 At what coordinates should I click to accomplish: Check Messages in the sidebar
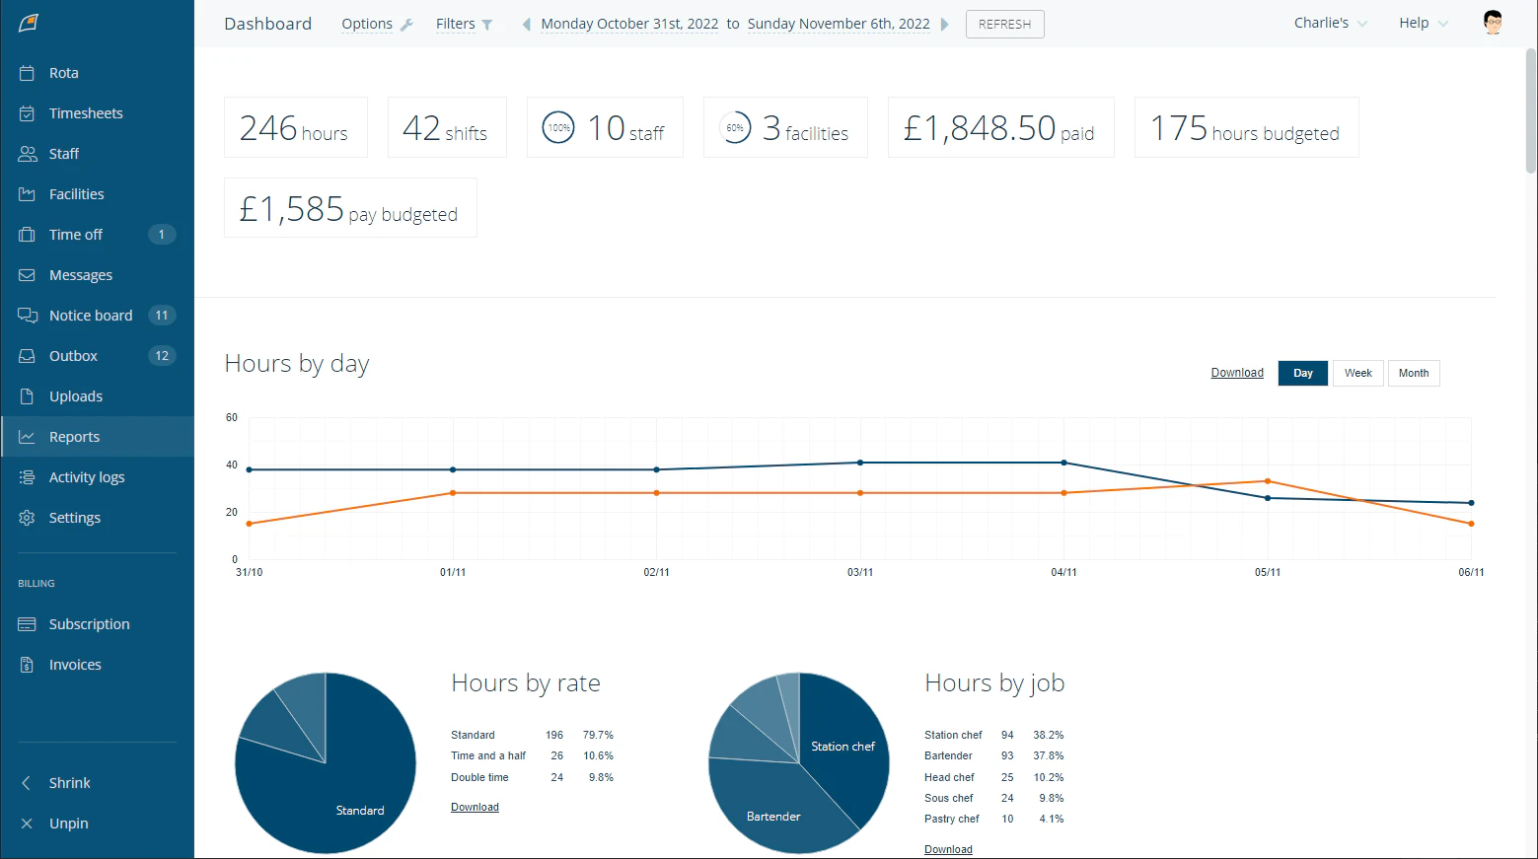pyautogui.click(x=81, y=274)
